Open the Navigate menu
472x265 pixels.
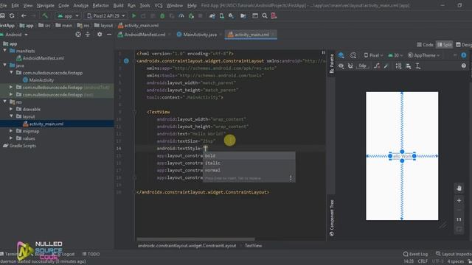click(x=46, y=5)
